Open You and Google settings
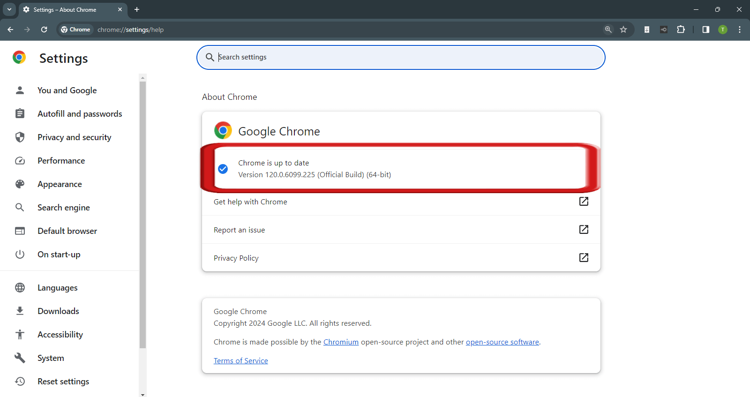 (x=67, y=90)
